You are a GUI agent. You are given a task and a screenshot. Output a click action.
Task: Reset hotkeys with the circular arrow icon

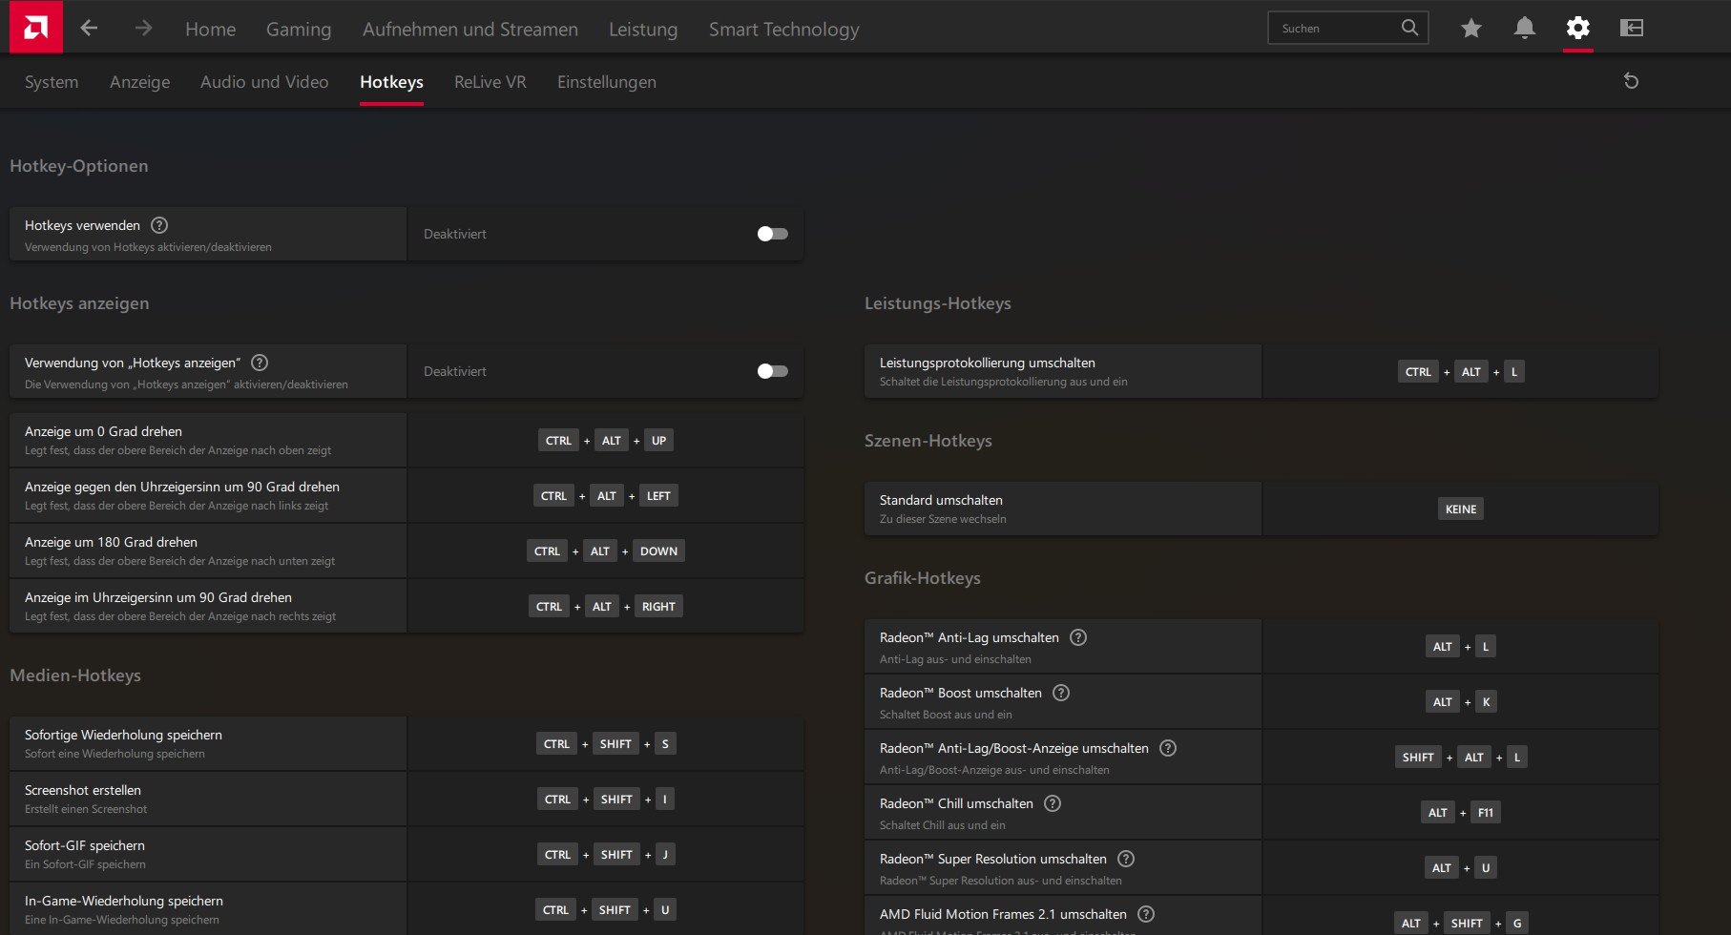(x=1632, y=81)
